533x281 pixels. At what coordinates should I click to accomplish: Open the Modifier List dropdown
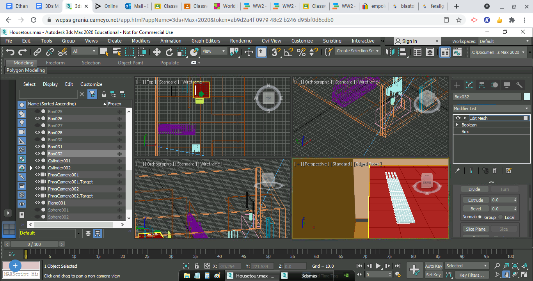[491, 108]
